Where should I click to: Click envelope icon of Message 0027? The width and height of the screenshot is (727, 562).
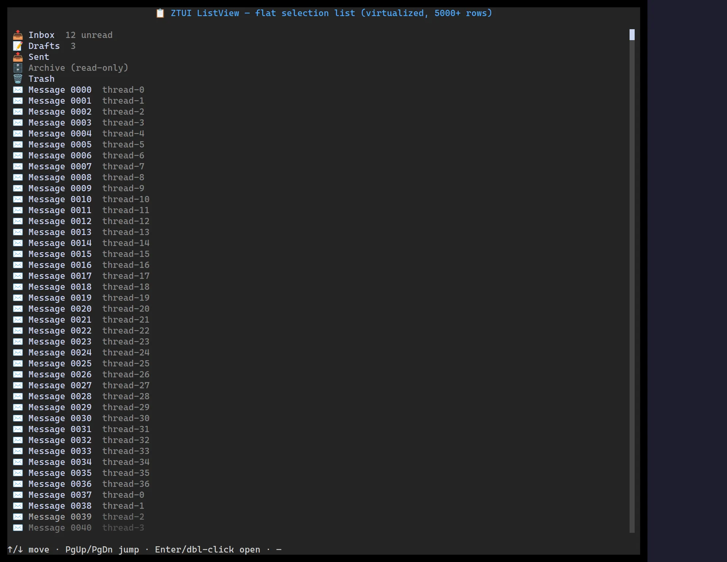[x=18, y=385]
